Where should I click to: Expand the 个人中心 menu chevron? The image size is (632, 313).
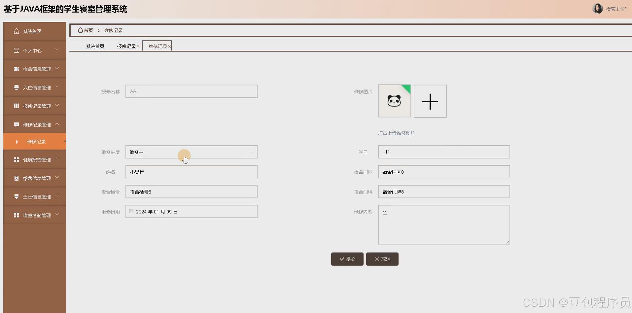(57, 50)
